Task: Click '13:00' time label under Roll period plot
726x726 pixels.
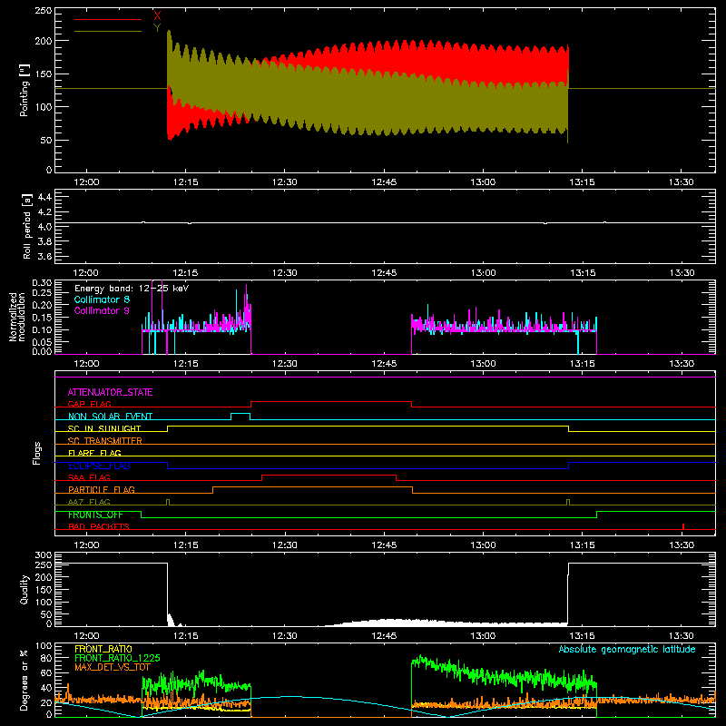Action: pos(483,273)
